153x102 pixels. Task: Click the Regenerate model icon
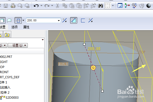(86, 6)
